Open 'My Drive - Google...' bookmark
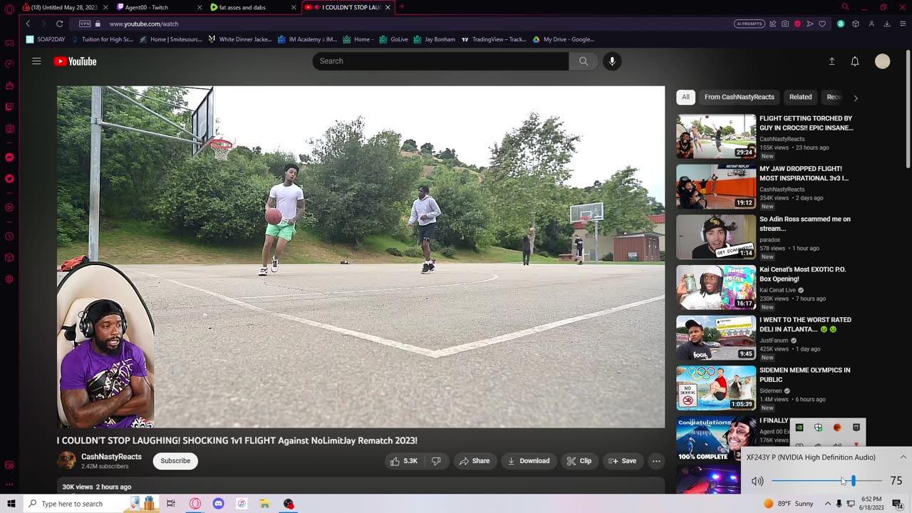The height and width of the screenshot is (513, 912). point(564,39)
